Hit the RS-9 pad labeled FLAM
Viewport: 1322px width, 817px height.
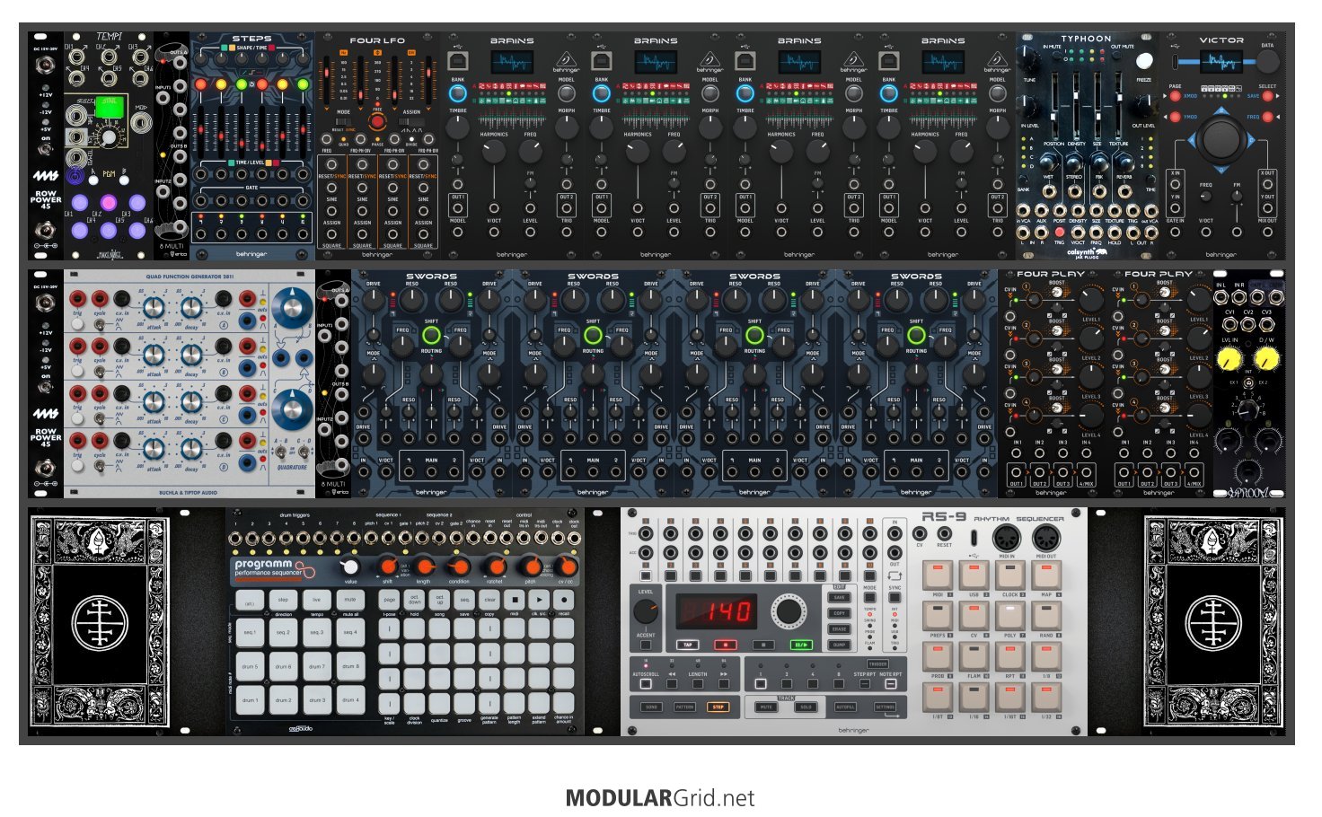974,657
